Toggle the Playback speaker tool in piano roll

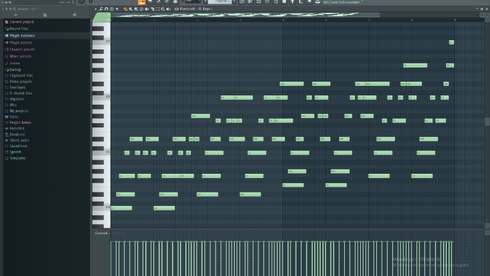(x=168, y=9)
